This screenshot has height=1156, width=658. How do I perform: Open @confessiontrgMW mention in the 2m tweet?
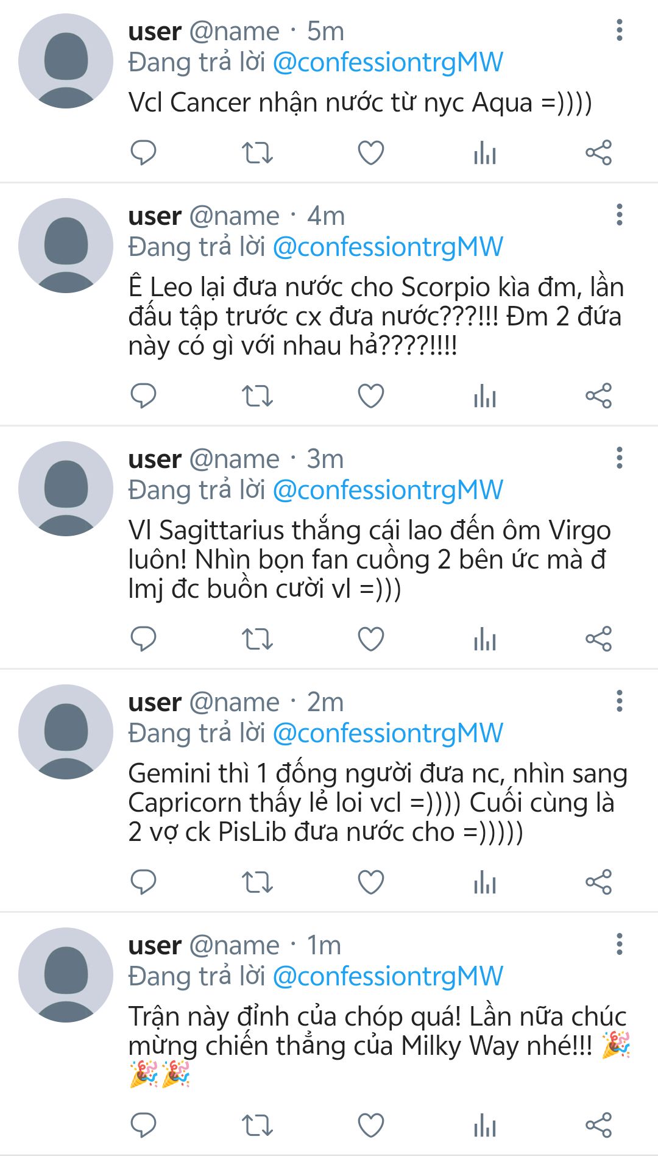click(387, 733)
